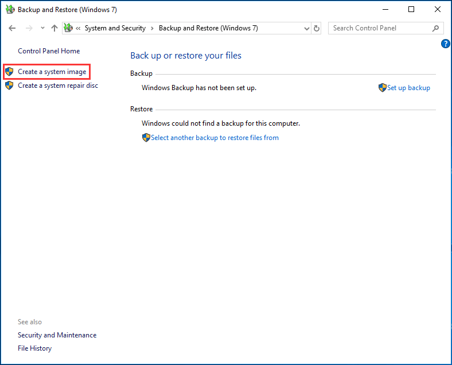Click the Backup and Restore title bar icon

(10, 10)
